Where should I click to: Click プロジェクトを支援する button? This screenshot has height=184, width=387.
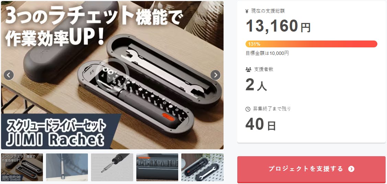[x=311, y=169]
